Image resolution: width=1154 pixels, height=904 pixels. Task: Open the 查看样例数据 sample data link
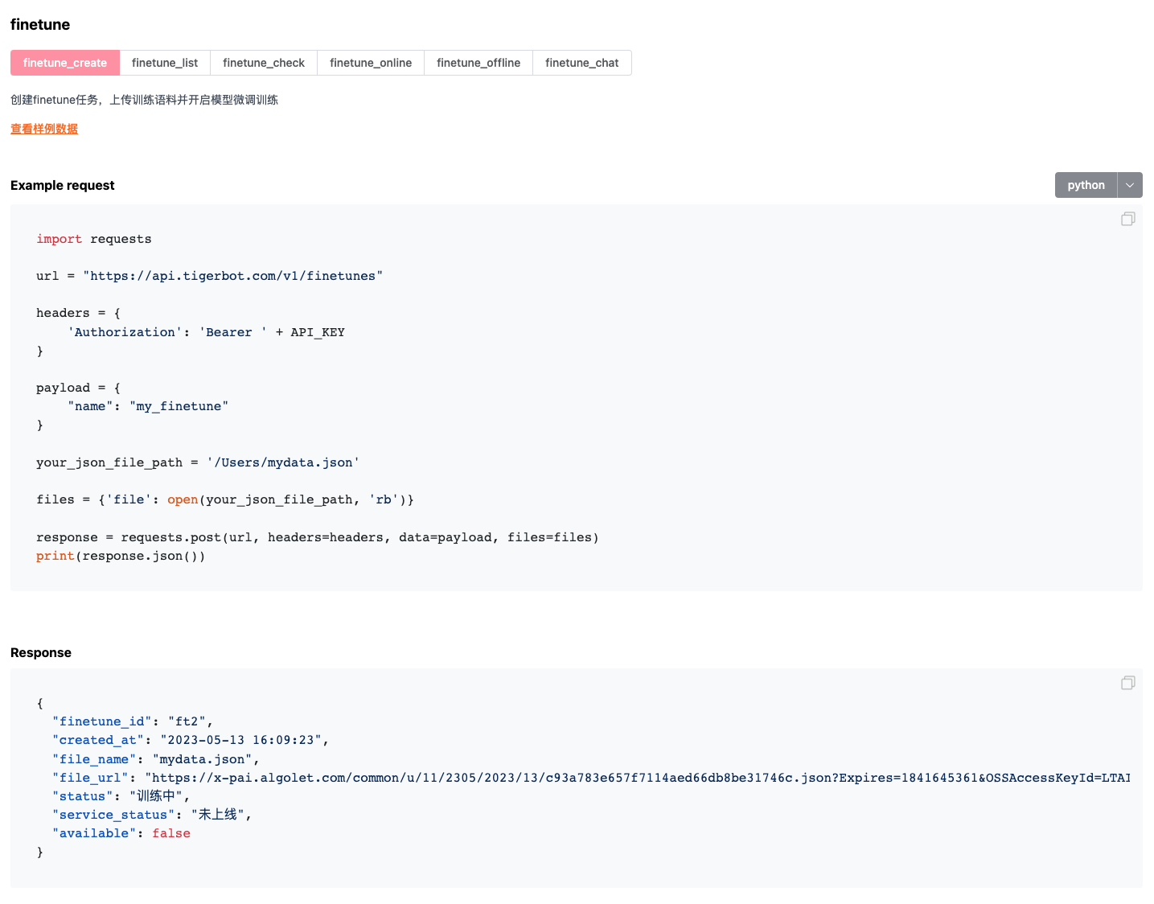click(x=43, y=128)
